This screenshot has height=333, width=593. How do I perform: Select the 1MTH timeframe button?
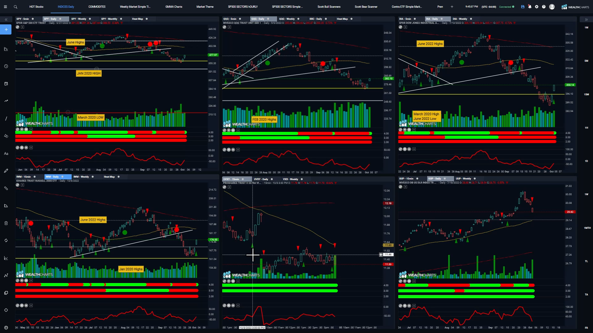click(x=587, y=228)
